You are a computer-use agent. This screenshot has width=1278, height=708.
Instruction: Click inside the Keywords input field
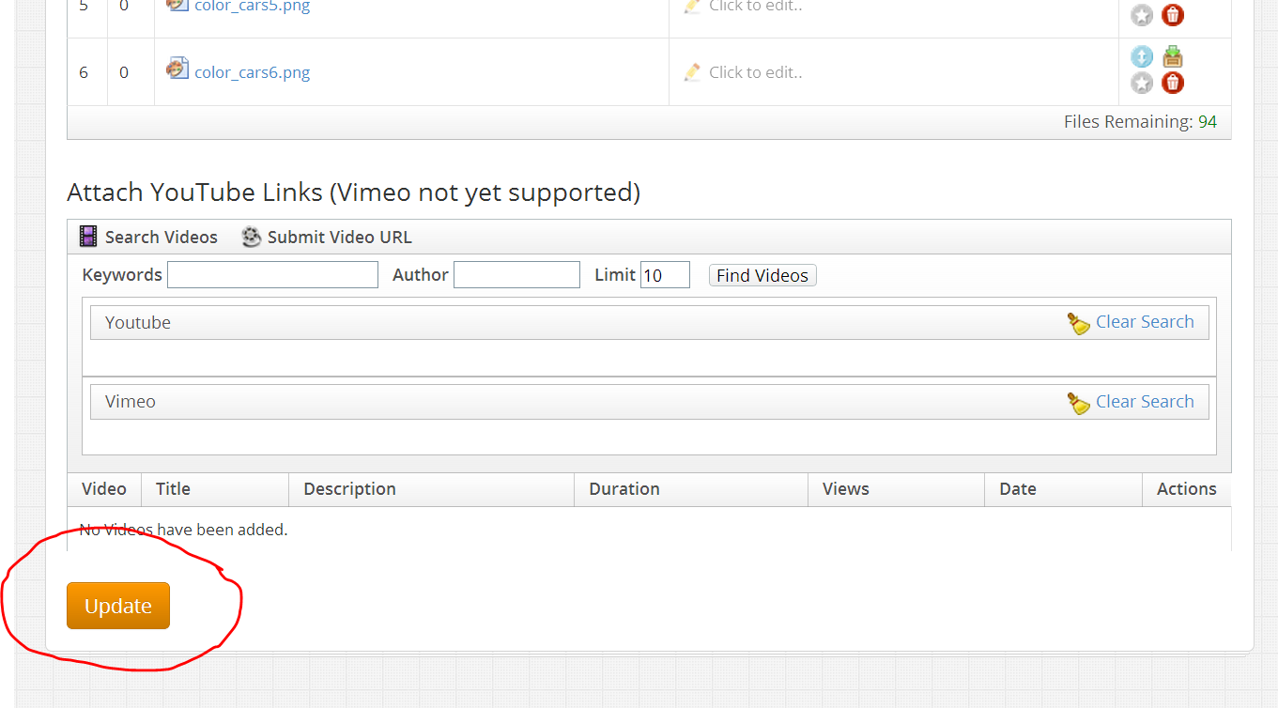271,274
